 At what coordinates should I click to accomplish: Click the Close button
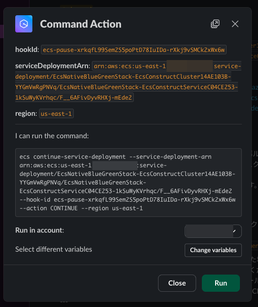click(177, 283)
